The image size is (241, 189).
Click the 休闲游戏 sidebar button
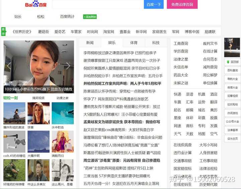[232, 113]
